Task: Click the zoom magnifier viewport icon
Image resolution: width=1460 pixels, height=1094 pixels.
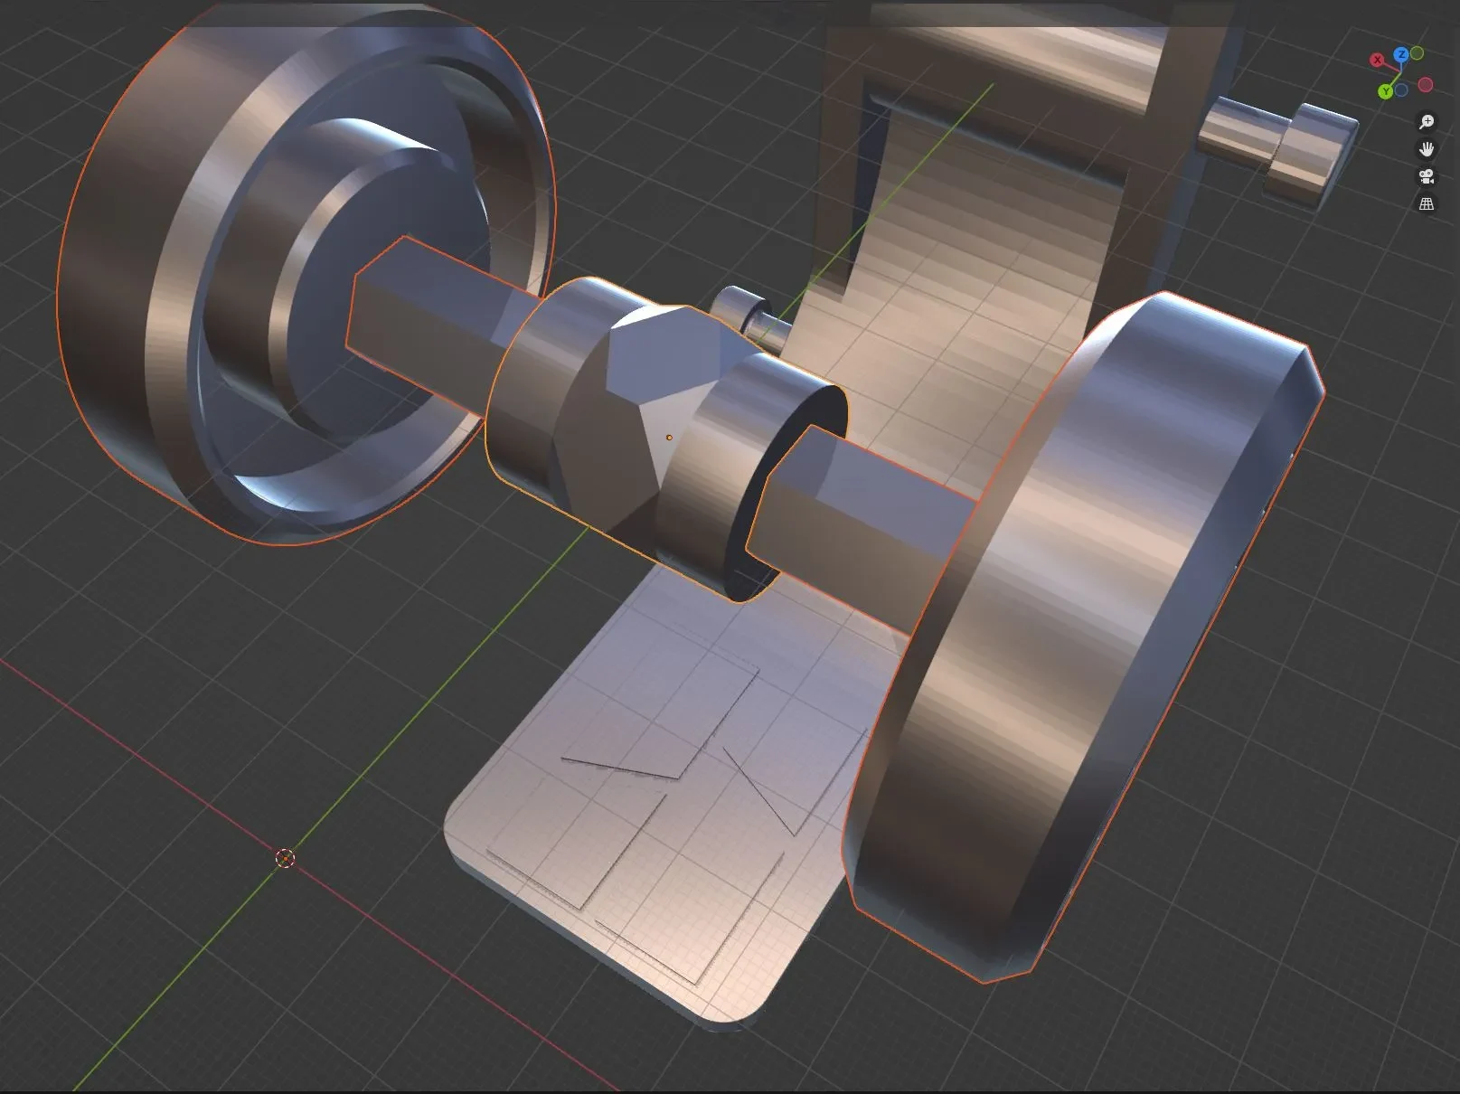Action: pos(1427,121)
